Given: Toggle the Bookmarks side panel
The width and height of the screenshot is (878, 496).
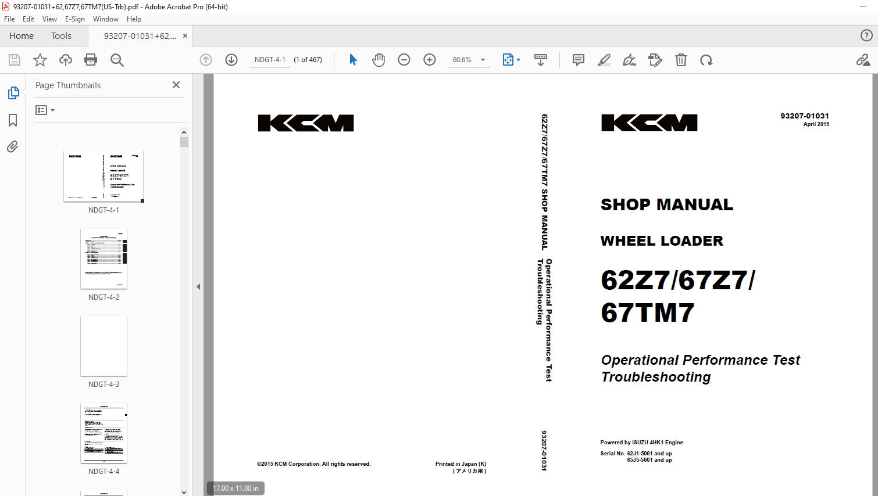Looking at the screenshot, I should (x=13, y=120).
